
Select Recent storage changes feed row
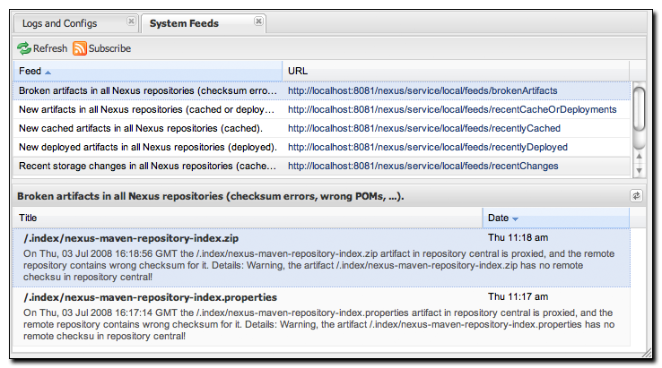148,166
